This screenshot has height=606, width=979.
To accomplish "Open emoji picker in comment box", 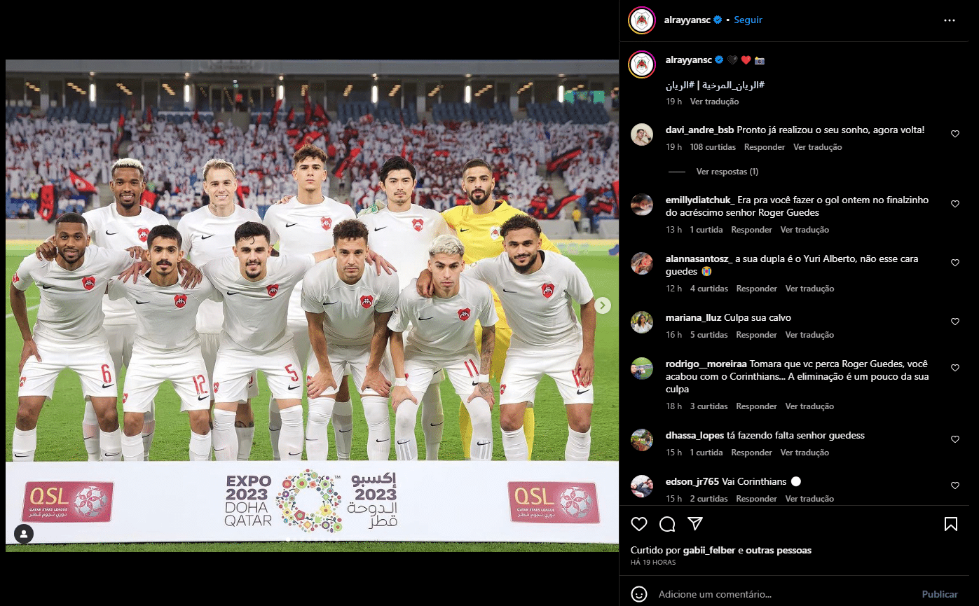I will (639, 594).
